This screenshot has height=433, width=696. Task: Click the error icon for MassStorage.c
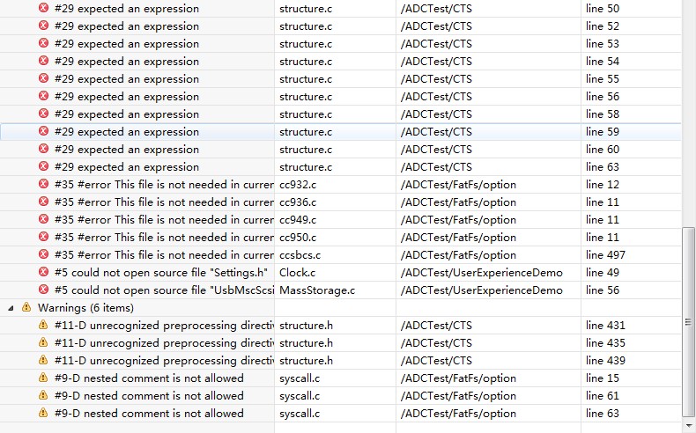(43, 290)
